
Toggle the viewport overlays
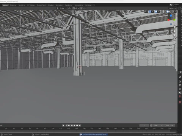(x=156, y=12)
